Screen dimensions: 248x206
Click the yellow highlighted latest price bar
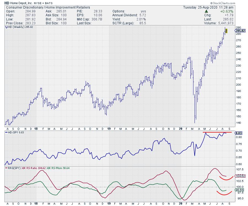[x=226, y=31]
